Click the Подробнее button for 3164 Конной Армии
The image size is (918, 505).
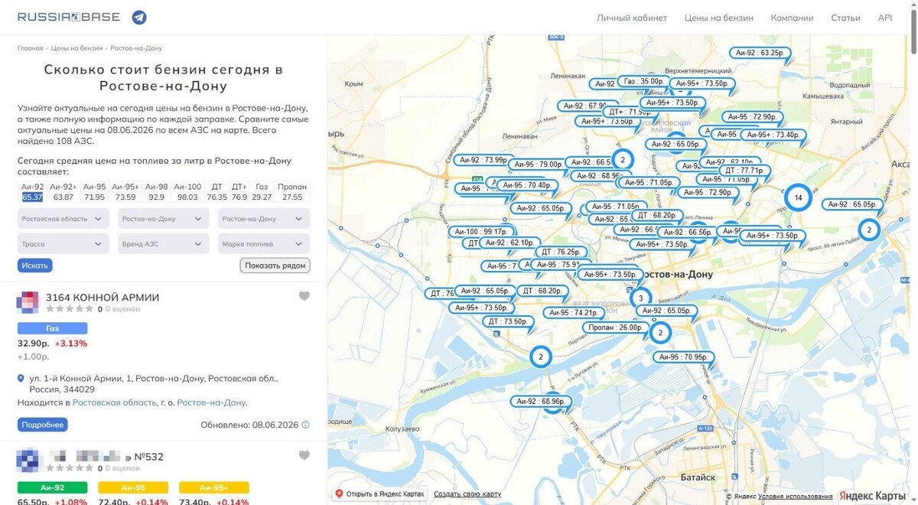tap(43, 425)
